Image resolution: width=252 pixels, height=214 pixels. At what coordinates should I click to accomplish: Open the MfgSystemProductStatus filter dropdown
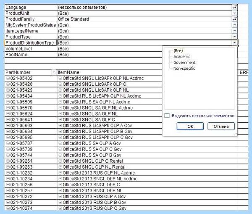(235, 25)
